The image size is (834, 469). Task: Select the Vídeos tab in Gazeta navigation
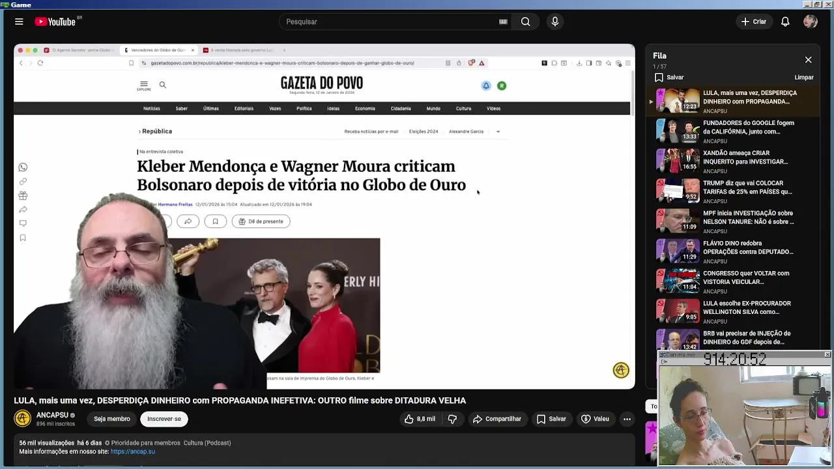[x=494, y=109]
